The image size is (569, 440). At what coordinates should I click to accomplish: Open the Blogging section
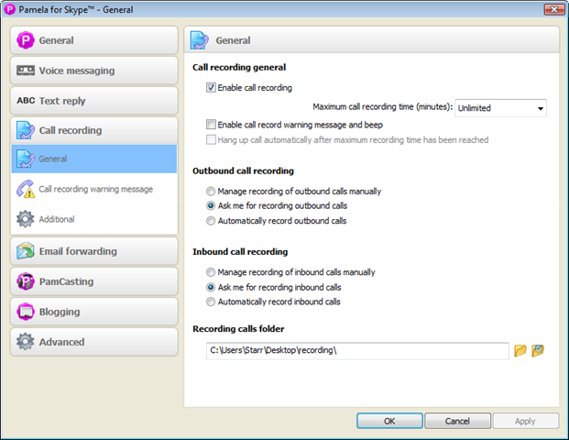pyautogui.click(x=94, y=312)
